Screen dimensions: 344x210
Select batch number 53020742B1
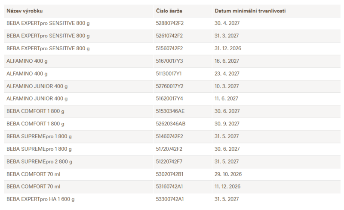pos(169,174)
